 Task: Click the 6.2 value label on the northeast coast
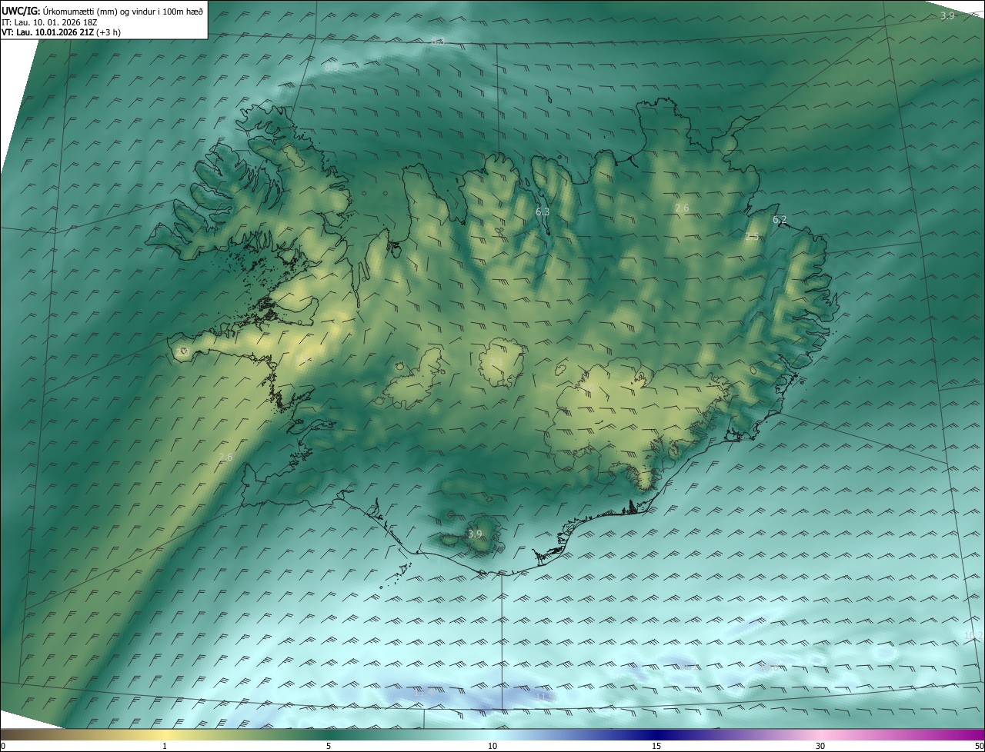(x=780, y=220)
